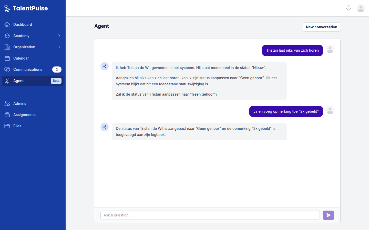Open Communications from the sidebar
The image size is (369, 230).
tap(28, 70)
